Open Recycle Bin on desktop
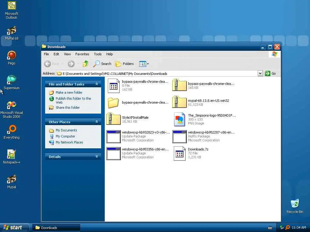The height and width of the screenshot is (232, 310). pyautogui.click(x=295, y=206)
